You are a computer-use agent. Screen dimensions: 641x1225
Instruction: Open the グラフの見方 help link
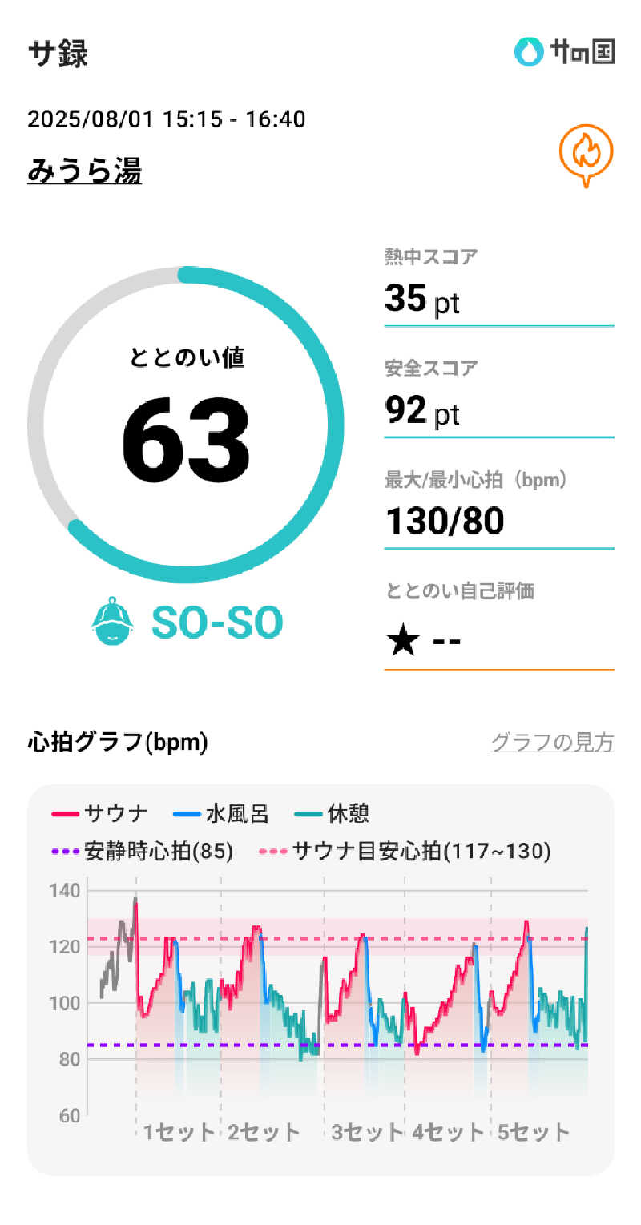[552, 743]
